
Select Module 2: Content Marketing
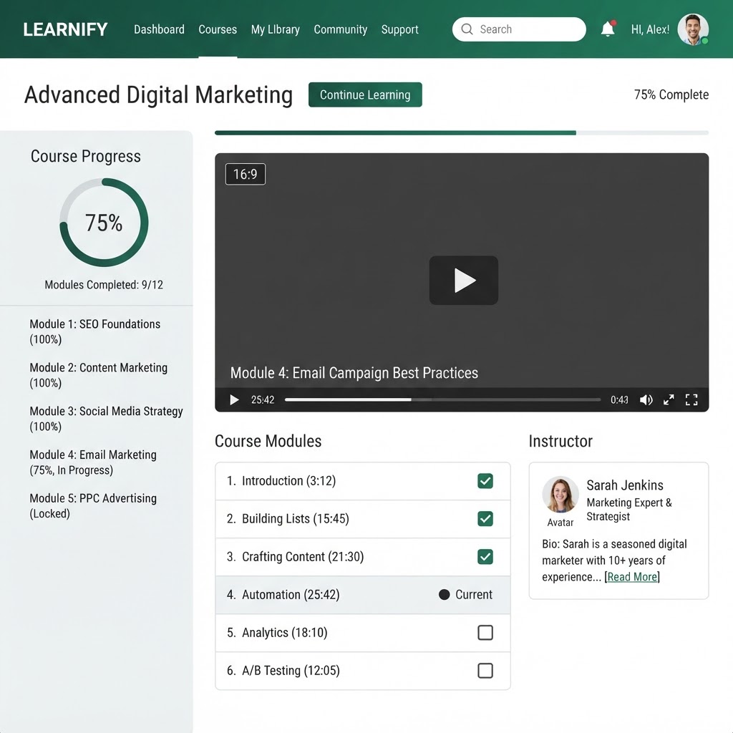[98, 375]
